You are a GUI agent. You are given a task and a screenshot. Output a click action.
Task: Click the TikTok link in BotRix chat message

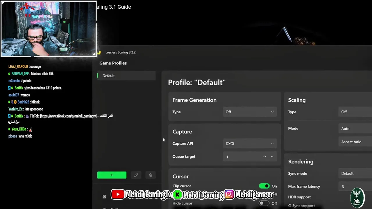tap(68, 116)
